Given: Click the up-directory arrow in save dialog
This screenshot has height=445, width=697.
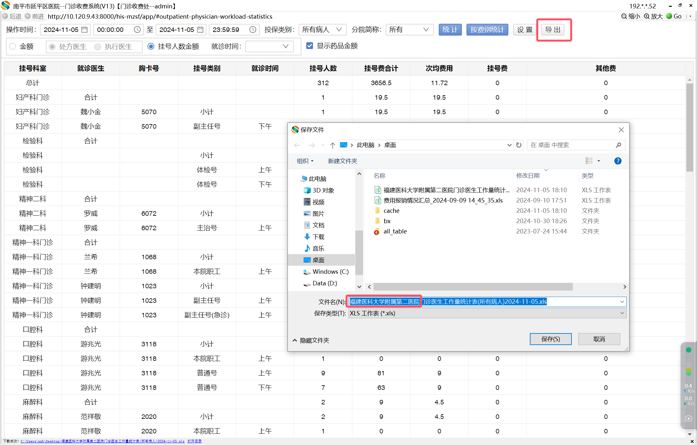Looking at the screenshot, I should coord(332,145).
